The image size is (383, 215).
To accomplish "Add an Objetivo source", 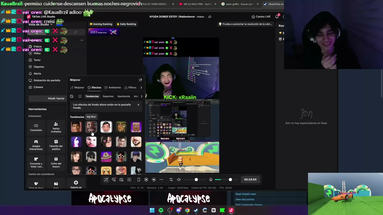I will tap(36, 67).
